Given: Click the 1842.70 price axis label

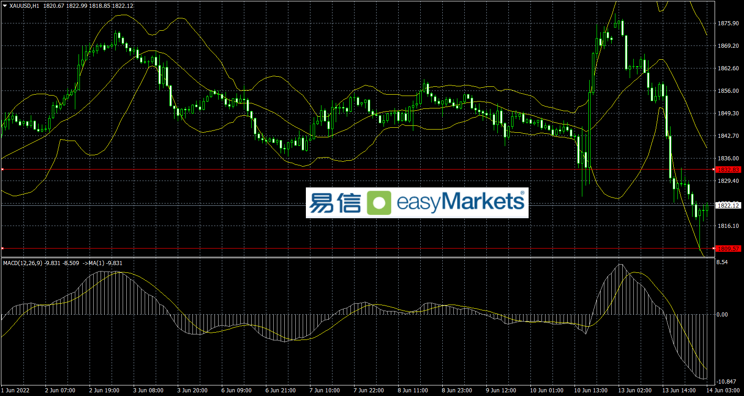Looking at the screenshot, I should coord(728,136).
